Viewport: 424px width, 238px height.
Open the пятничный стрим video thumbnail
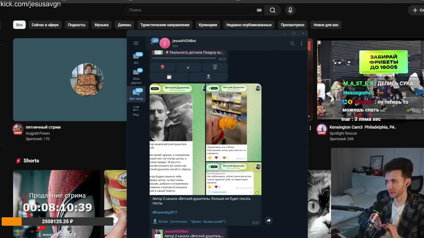click(70, 80)
